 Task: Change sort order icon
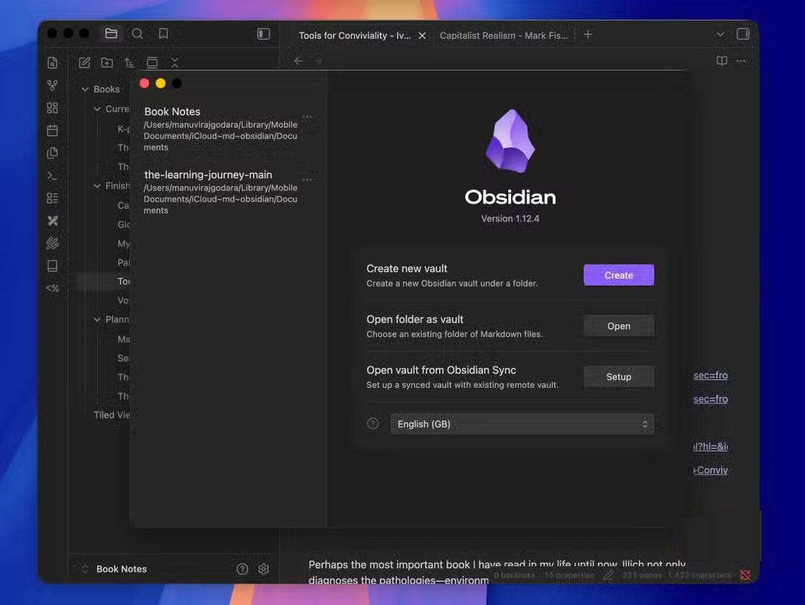coord(129,62)
